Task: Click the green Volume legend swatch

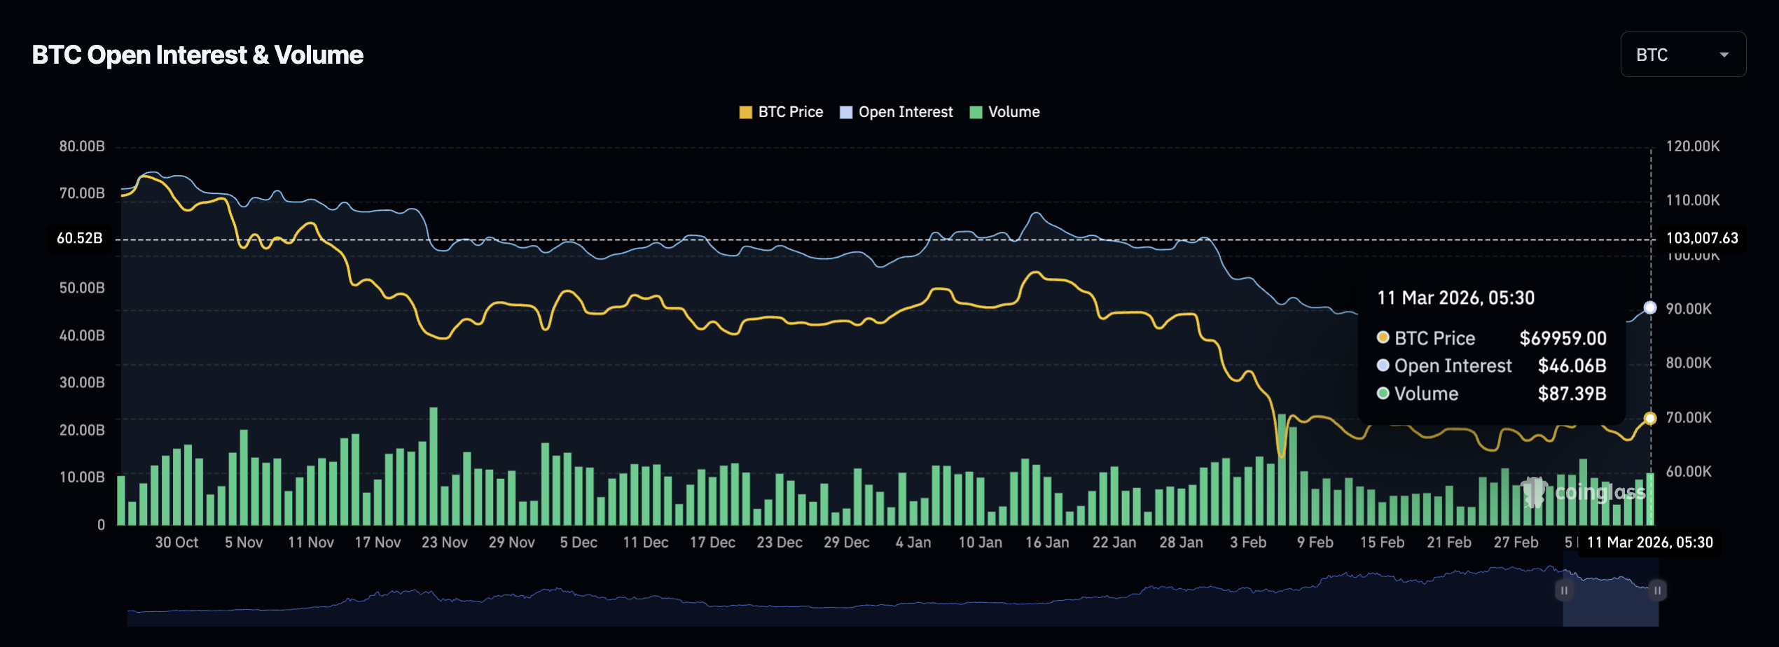Action: pyautogui.click(x=976, y=113)
